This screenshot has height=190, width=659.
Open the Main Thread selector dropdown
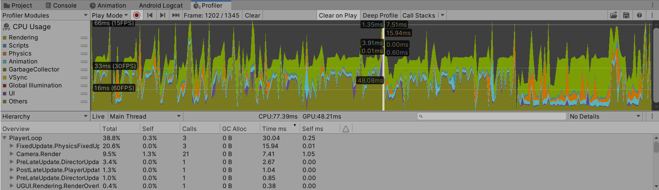[145, 116]
